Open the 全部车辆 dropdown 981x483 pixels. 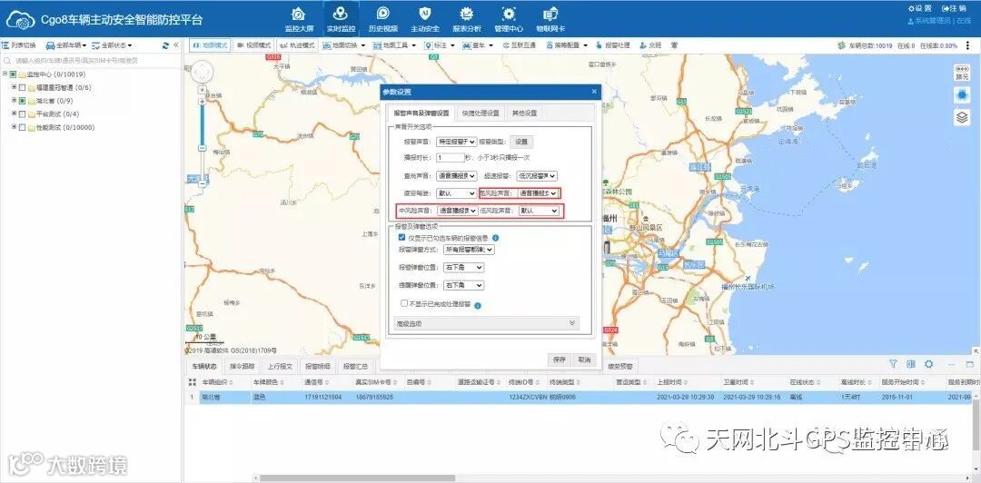click(66, 45)
